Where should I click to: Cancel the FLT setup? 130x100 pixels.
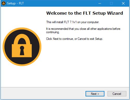click(x=117, y=94)
